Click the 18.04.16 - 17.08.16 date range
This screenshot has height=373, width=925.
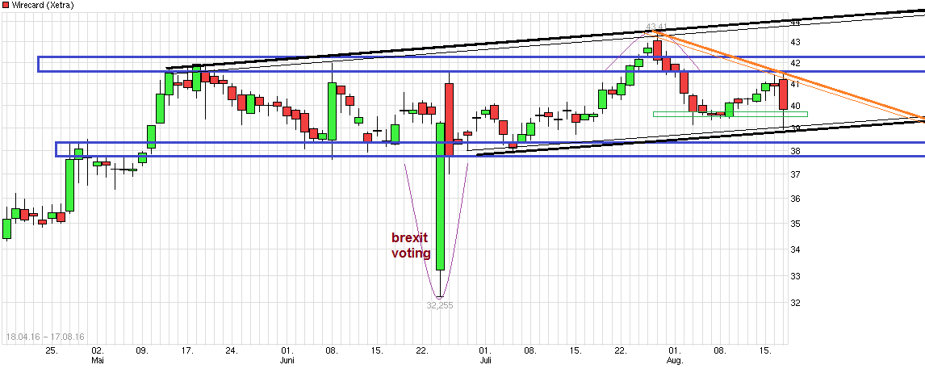45,337
